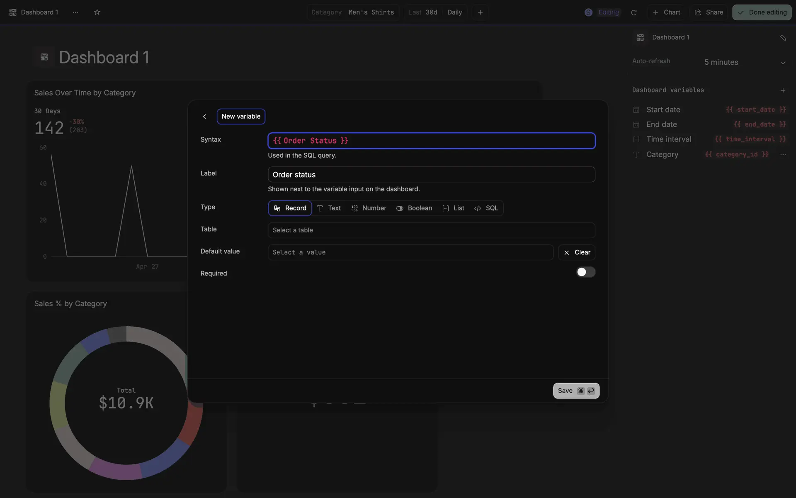This screenshot has height=498, width=796.
Task: Click the Label input field
Action: coord(431,175)
